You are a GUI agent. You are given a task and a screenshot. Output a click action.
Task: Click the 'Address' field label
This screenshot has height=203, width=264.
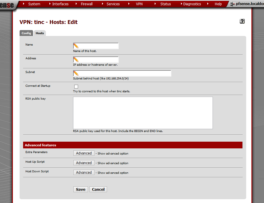point(31,58)
